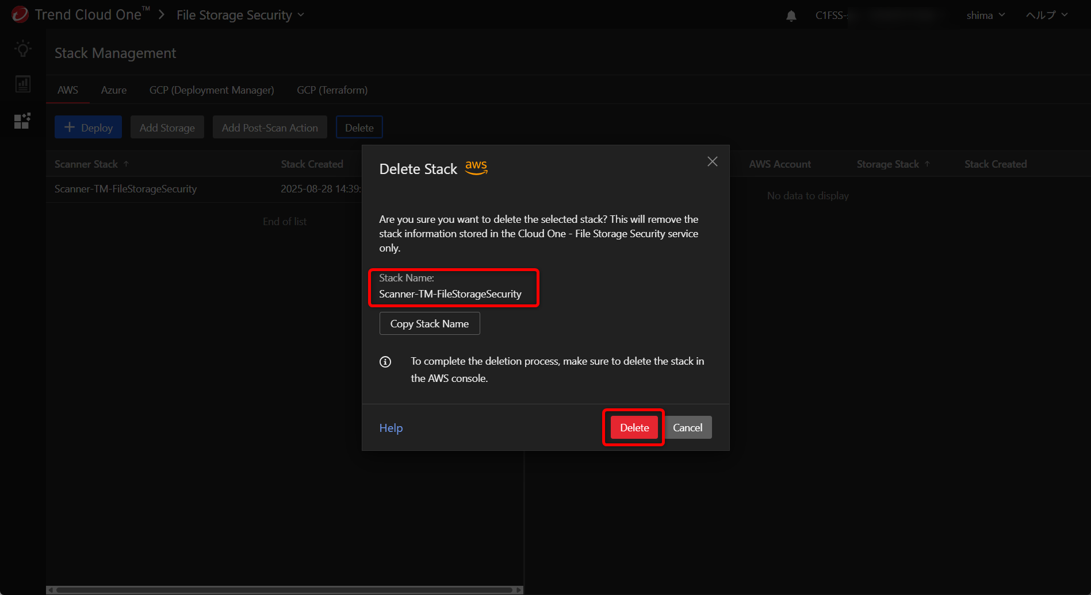Expand File Storage Security service dropdown

pyautogui.click(x=240, y=15)
